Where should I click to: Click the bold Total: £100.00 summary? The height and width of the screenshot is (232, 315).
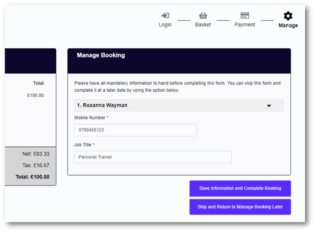32,177
